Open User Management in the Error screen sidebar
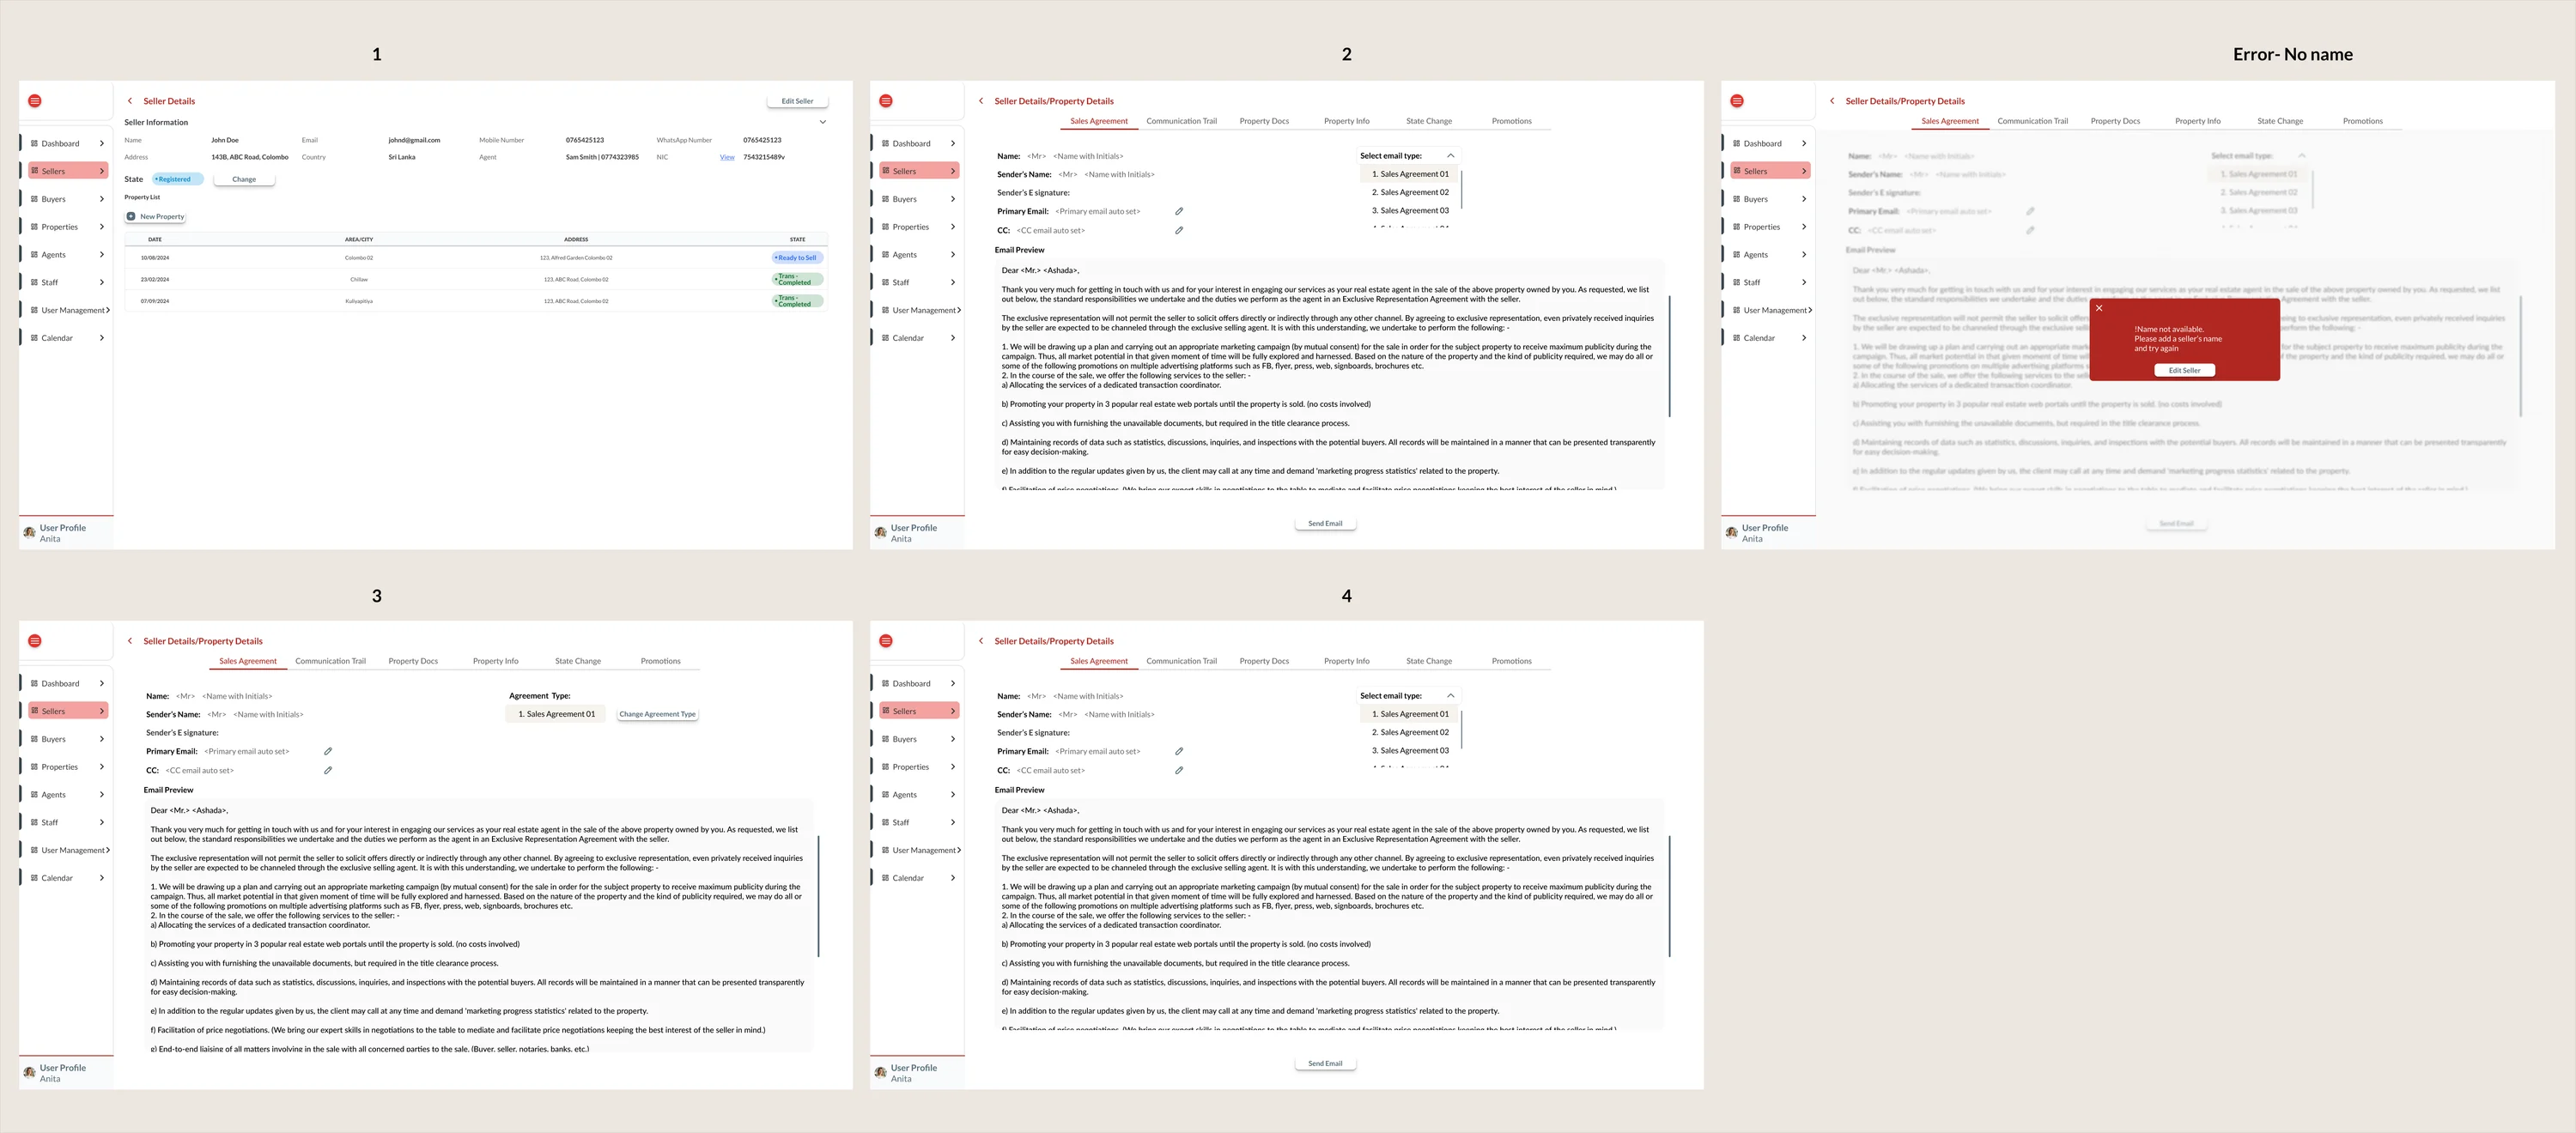2576x1133 pixels. pos(1770,310)
